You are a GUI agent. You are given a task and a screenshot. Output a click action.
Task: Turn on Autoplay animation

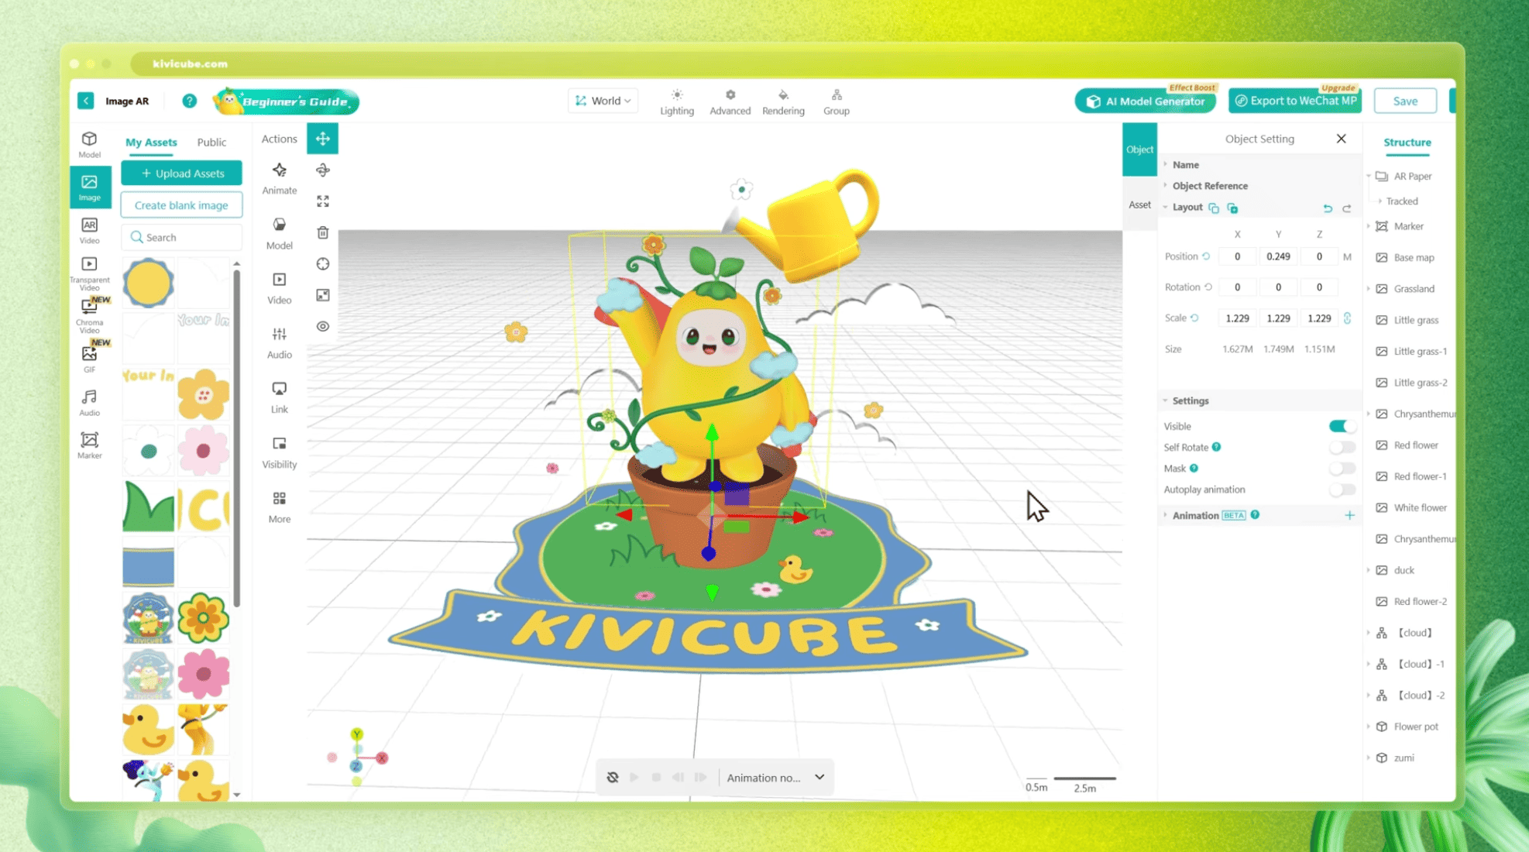tap(1342, 490)
